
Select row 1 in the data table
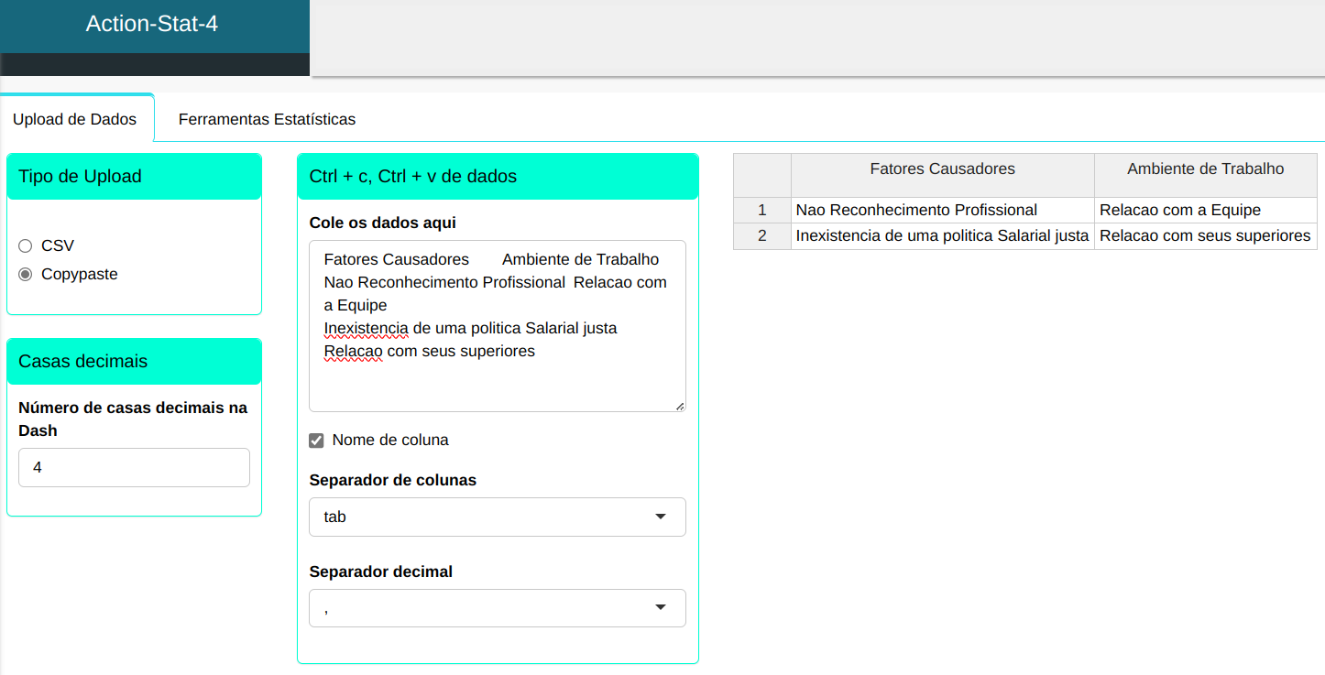point(761,211)
